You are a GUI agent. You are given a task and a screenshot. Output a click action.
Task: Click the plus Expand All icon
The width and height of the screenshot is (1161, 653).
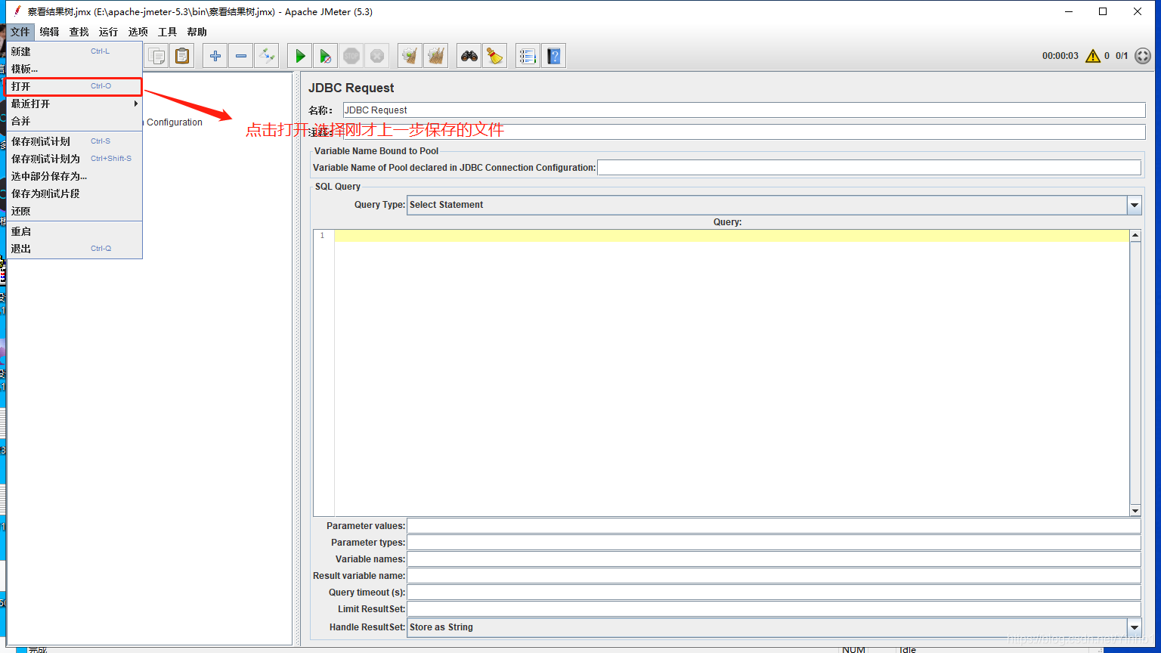pyautogui.click(x=215, y=56)
